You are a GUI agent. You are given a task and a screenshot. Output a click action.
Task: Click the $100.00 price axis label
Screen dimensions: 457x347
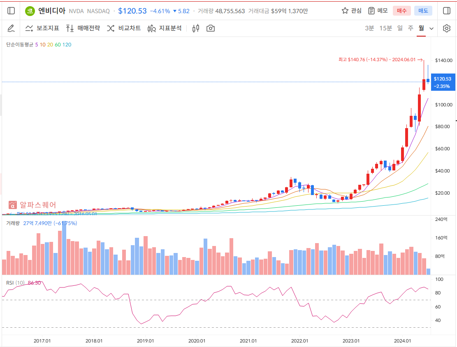pyautogui.click(x=443, y=105)
